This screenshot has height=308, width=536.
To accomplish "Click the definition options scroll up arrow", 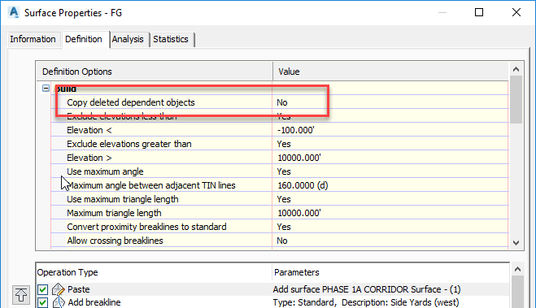I will (516, 69).
